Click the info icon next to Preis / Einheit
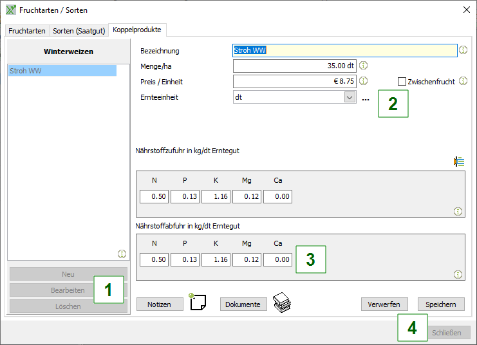477x345 pixels. point(363,81)
